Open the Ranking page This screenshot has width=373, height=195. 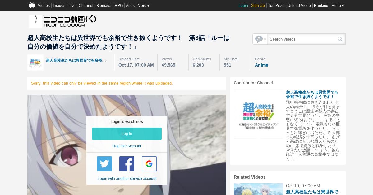coord(321,6)
